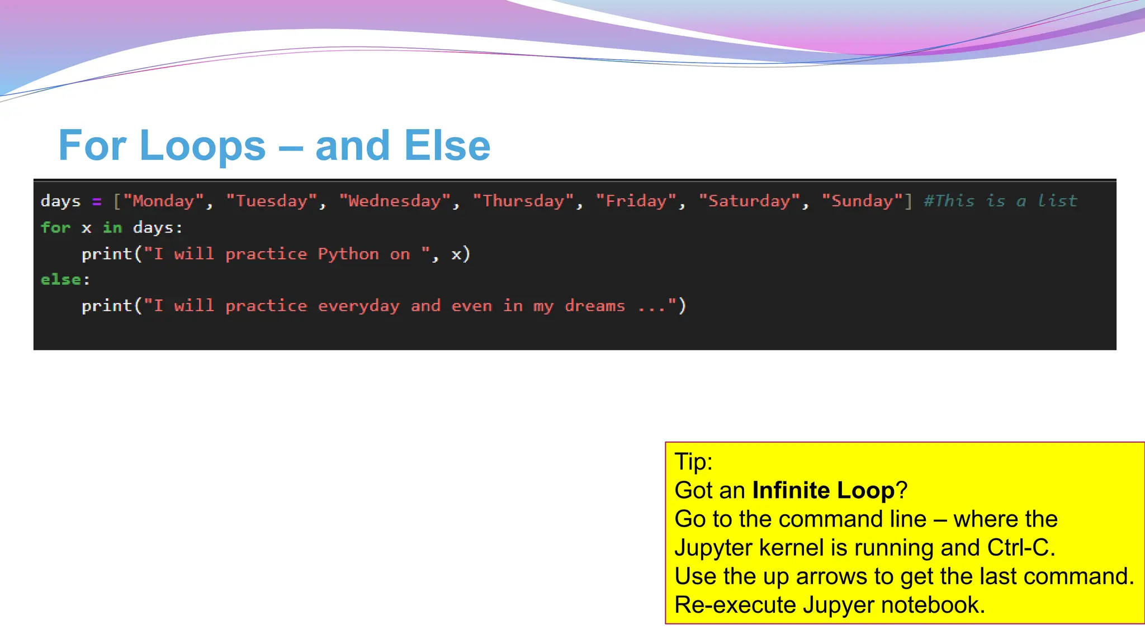1145x644 pixels.
Task: Click the "days" variable at the start of line one
Action: coord(60,201)
